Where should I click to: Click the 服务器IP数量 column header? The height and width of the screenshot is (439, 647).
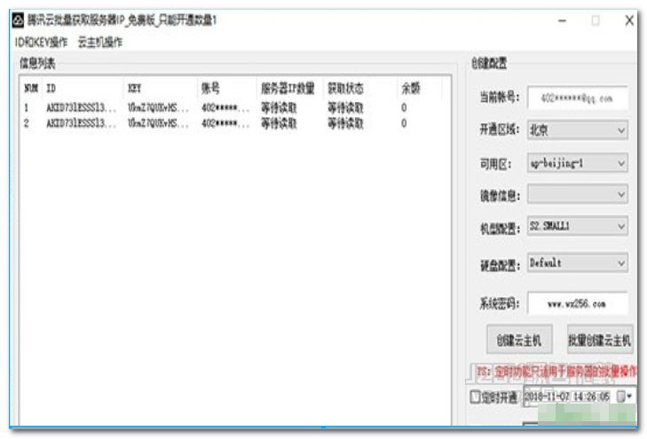click(x=288, y=89)
